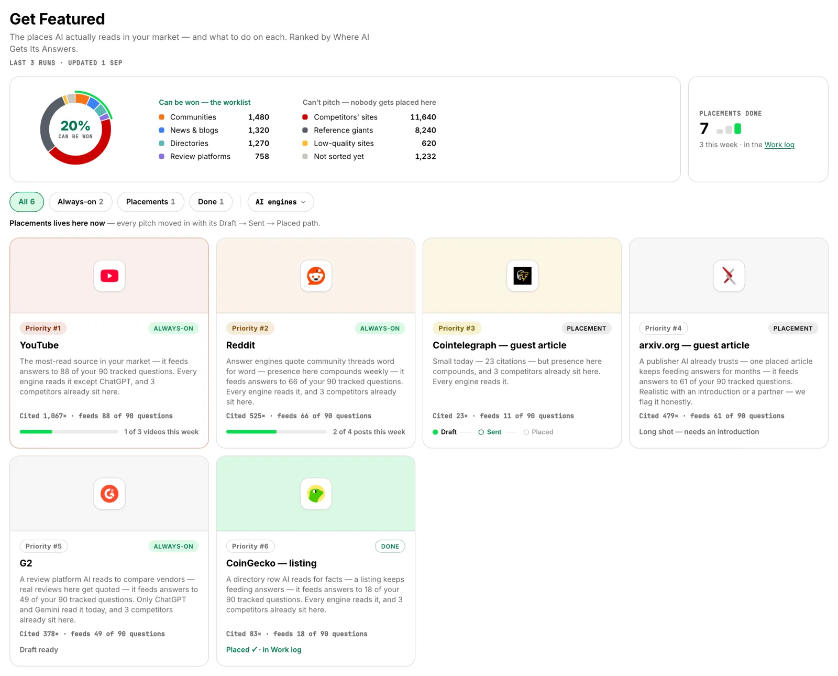Click the Competitors' sites 11,640 value

click(x=423, y=117)
